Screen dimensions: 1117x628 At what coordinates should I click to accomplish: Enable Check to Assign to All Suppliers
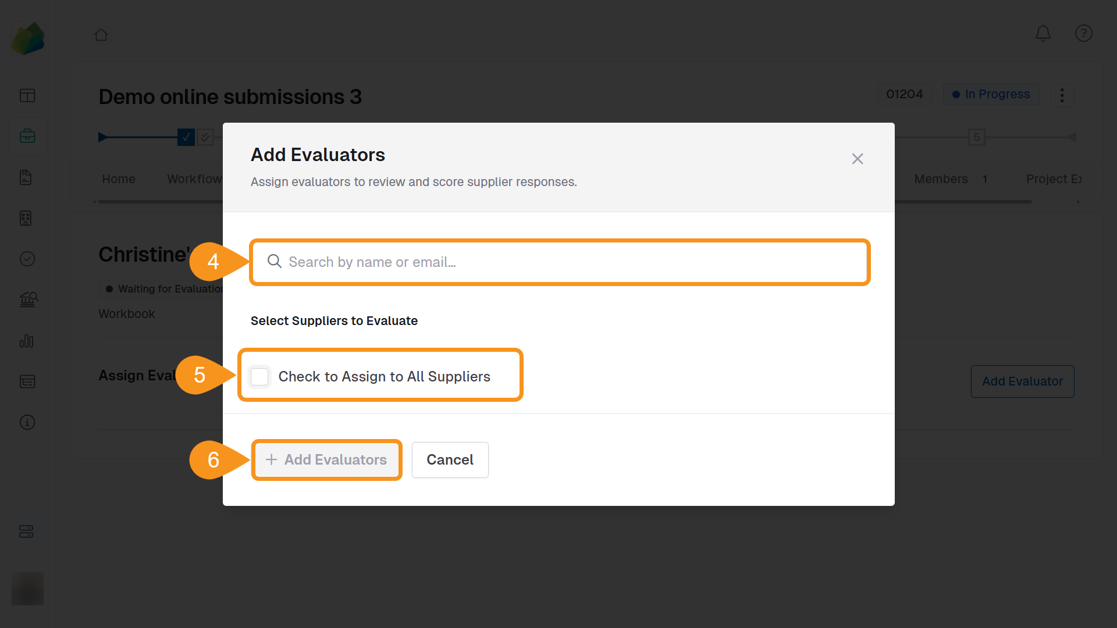pyautogui.click(x=260, y=376)
